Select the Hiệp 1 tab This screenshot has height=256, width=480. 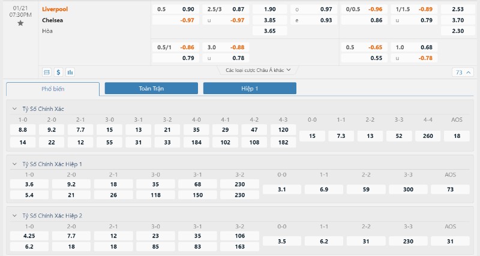(x=250, y=88)
